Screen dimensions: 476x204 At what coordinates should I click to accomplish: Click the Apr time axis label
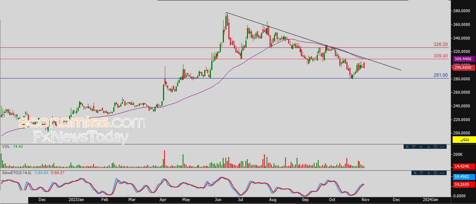[163, 200]
